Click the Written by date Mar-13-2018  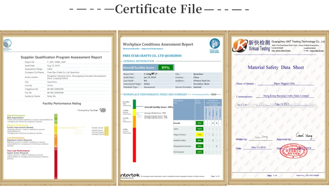[259, 147]
